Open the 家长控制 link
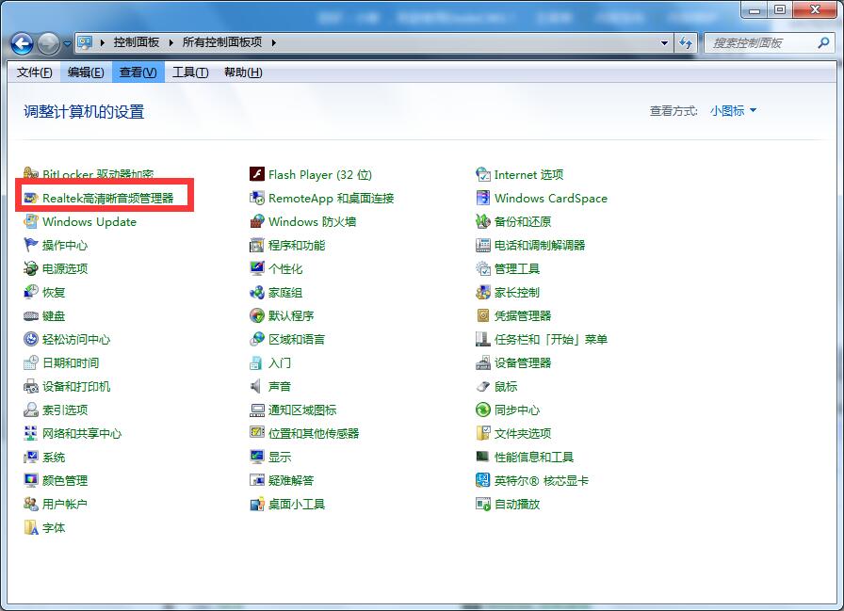Viewport: 844px width, 611px height. [x=517, y=292]
